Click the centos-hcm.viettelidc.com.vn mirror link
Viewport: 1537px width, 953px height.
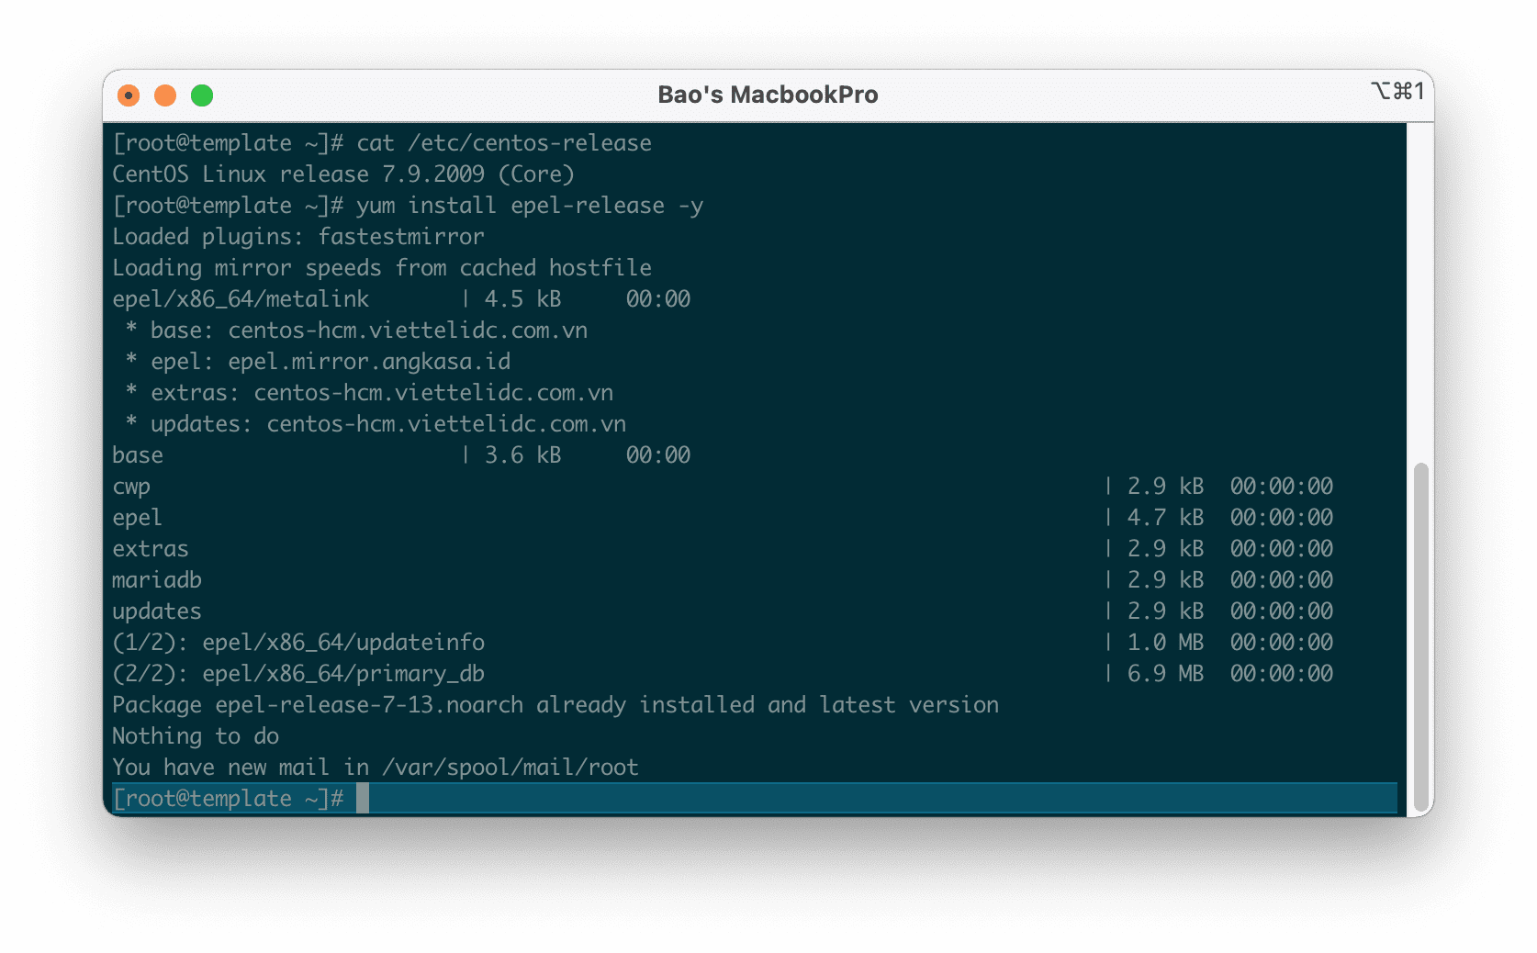click(x=409, y=330)
